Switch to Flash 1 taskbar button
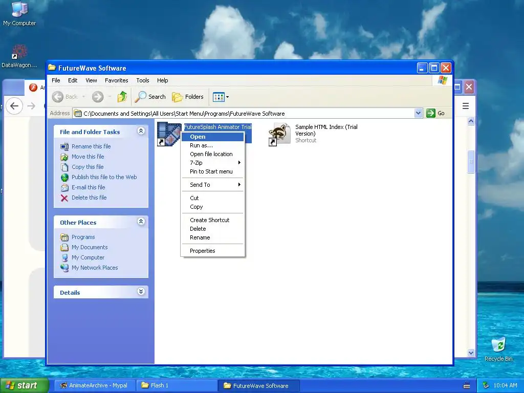 (x=177, y=386)
